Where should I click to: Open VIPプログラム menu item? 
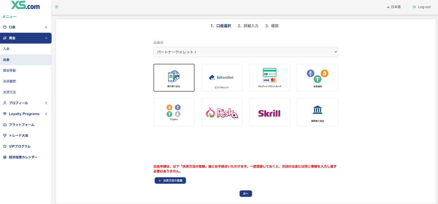[26, 146]
